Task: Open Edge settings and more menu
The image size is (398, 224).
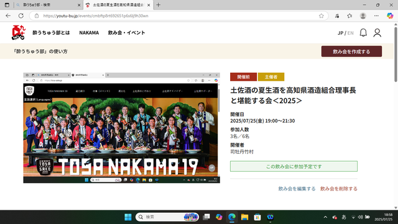Action: point(376,16)
